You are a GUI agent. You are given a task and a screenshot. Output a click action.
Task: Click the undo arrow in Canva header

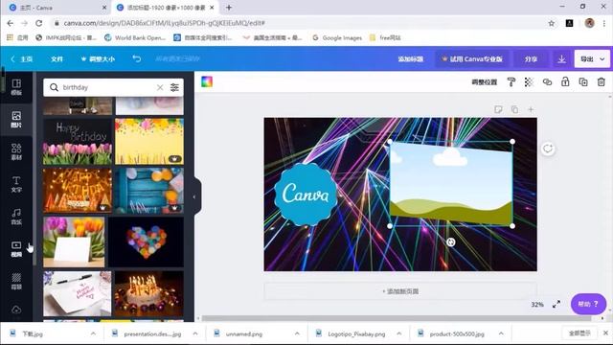pos(136,58)
